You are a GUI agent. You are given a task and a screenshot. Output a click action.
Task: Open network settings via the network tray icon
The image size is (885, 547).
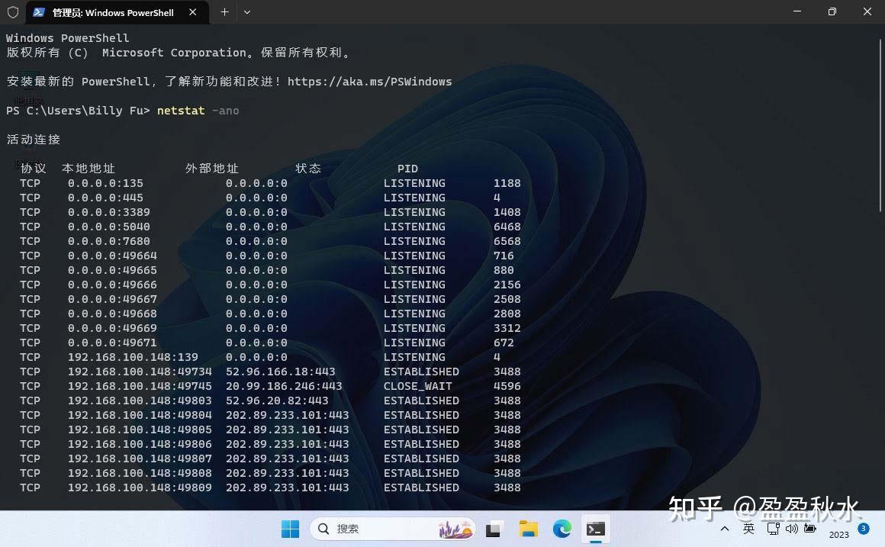coord(773,528)
